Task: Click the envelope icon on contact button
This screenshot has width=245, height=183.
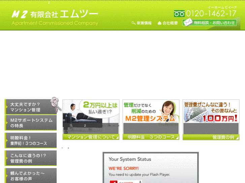Action: pos(188,22)
